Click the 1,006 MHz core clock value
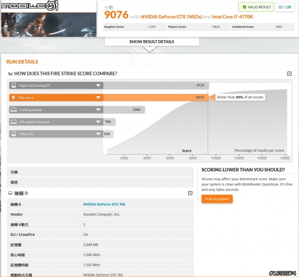This screenshot has height=277, width=299. 92,255
